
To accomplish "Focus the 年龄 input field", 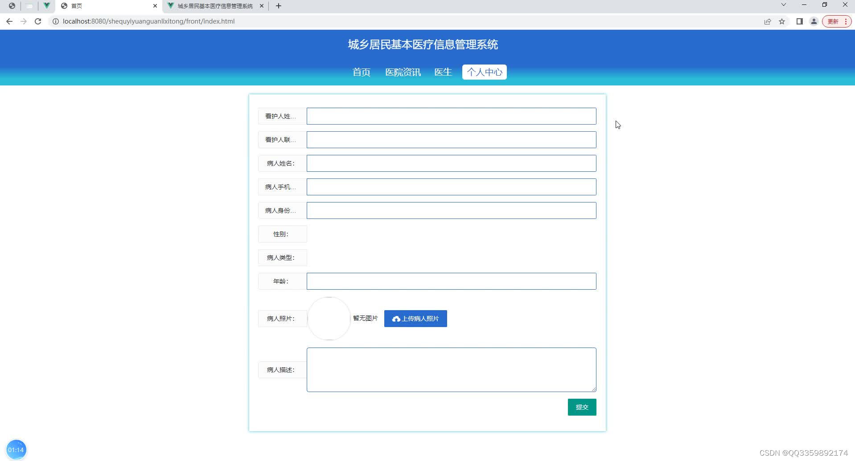I will 451,281.
